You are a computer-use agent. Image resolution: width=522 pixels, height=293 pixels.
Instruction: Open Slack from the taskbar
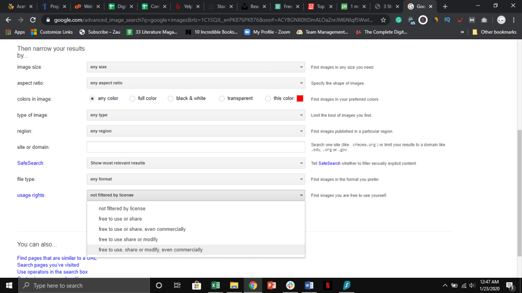(x=291, y=285)
